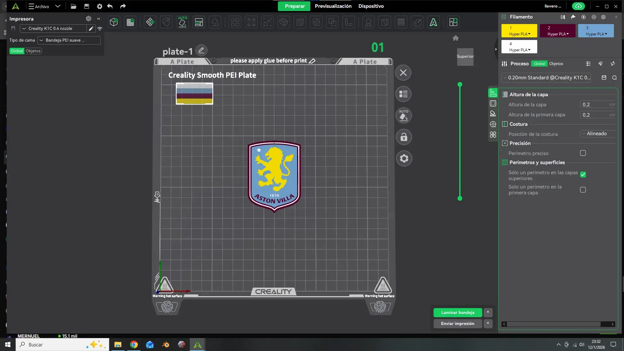Uncheck Sólo un perímetro en capas superiores
Screen dimensions: 624x351
pyautogui.click(x=583, y=175)
